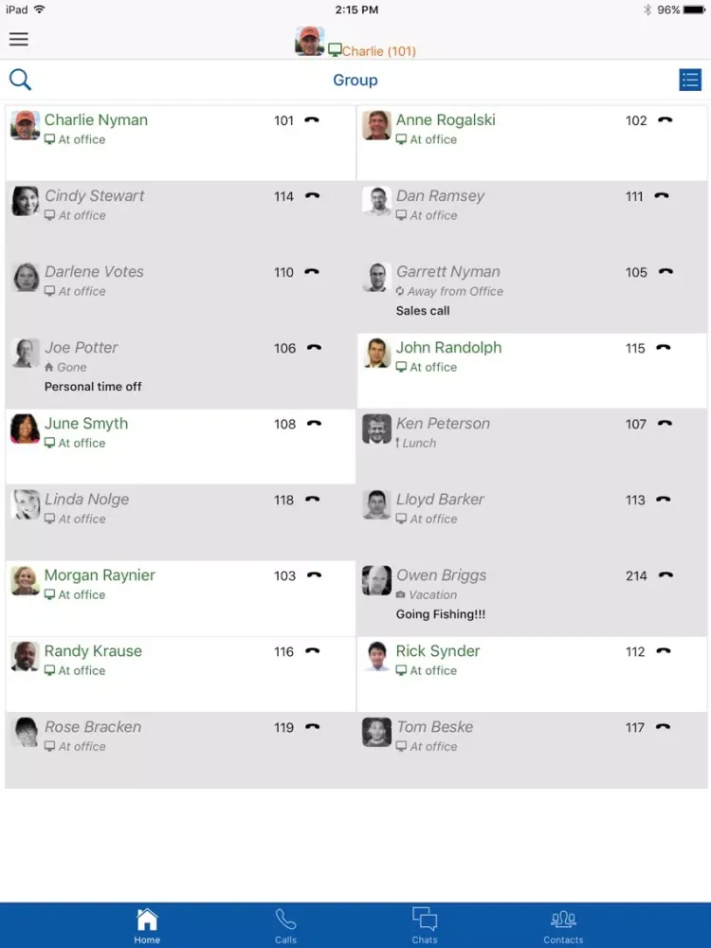The height and width of the screenshot is (948, 711).
Task: Click the user avatar in header
Action: point(309,41)
